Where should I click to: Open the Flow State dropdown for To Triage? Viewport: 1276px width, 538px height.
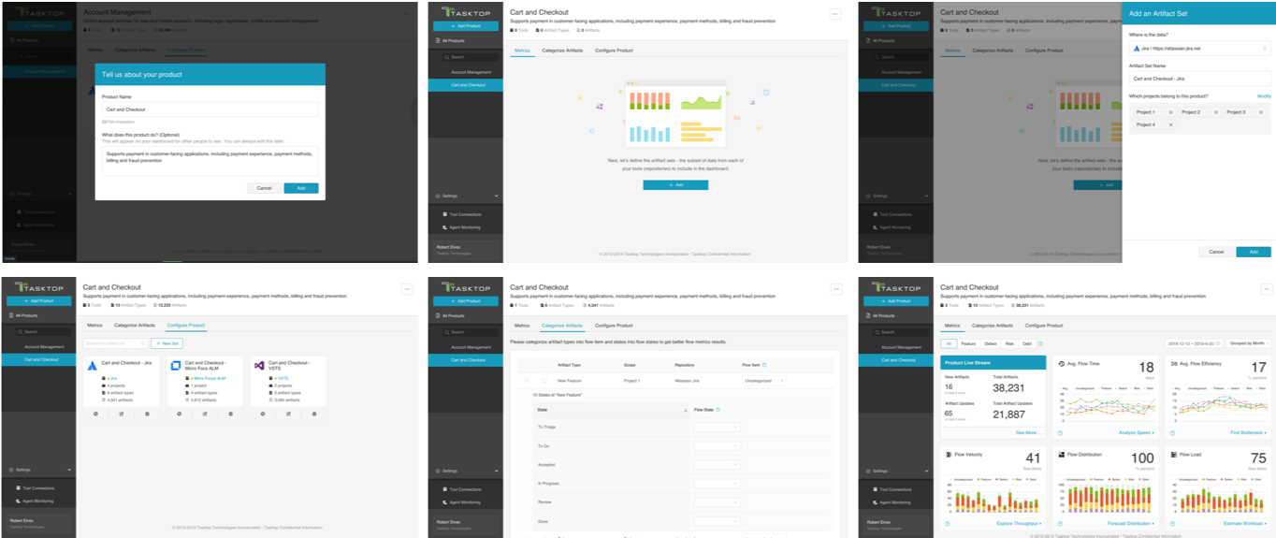(x=718, y=427)
